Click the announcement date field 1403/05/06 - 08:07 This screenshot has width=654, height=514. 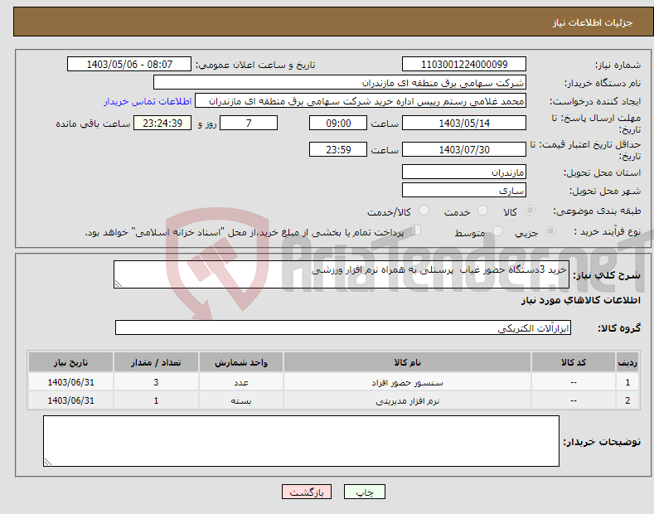(128, 65)
